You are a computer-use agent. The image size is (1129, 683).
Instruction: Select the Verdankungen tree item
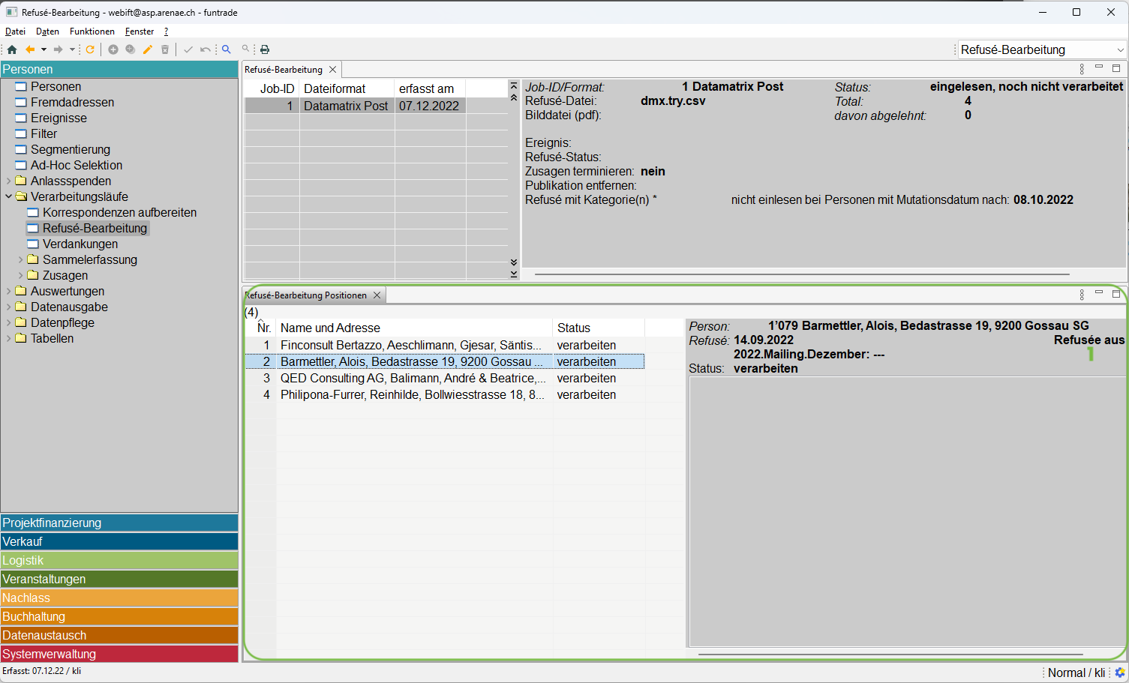[x=80, y=244]
